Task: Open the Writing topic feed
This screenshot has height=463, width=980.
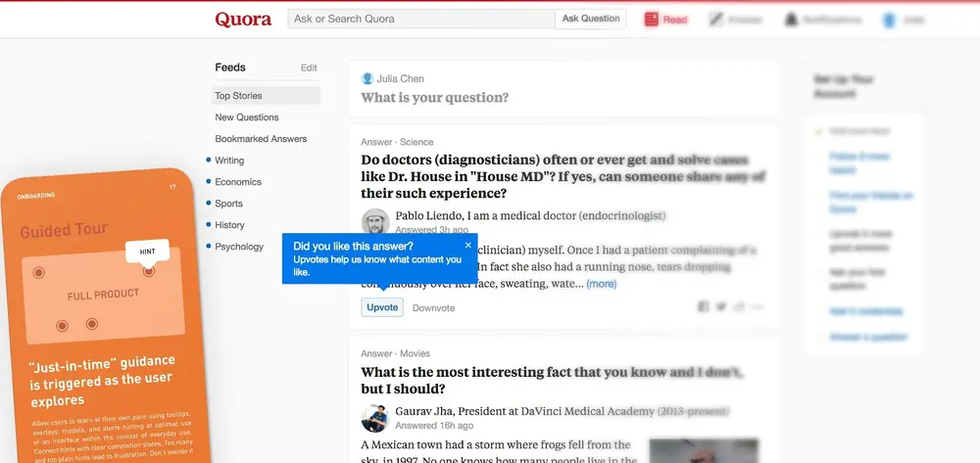Action: point(229,161)
